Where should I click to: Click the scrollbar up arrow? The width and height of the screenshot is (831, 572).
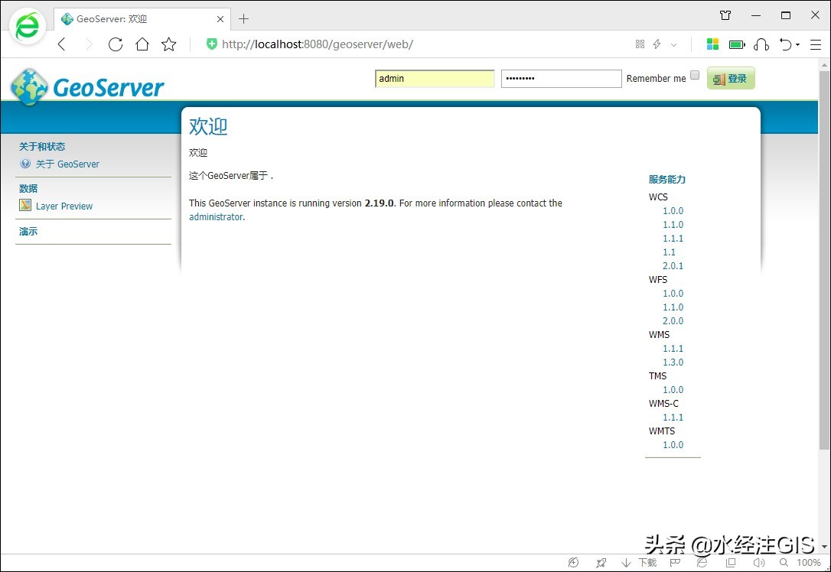pyautogui.click(x=824, y=64)
